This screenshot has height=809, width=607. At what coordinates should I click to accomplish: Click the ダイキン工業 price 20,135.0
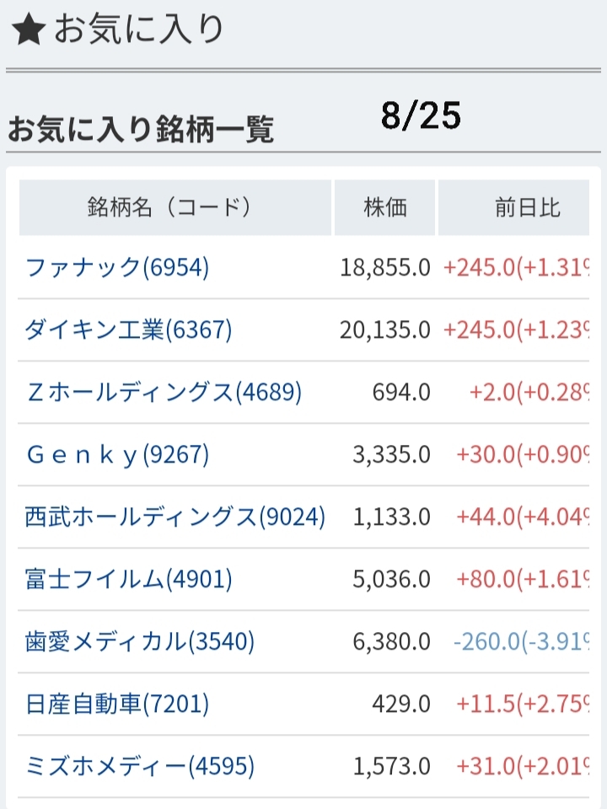tap(385, 330)
